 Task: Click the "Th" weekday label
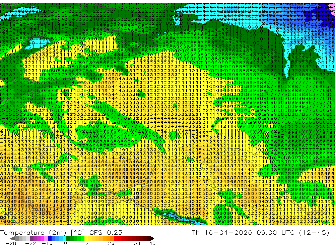click(x=196, y=232)
